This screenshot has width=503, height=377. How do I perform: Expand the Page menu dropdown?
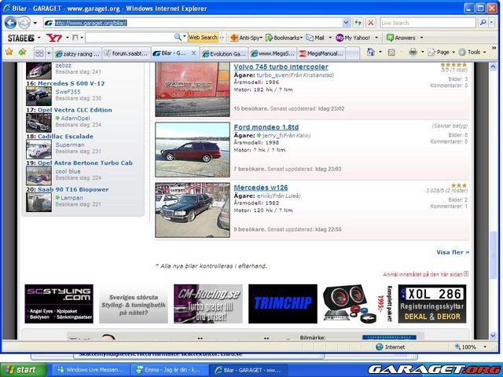(442, 52)
